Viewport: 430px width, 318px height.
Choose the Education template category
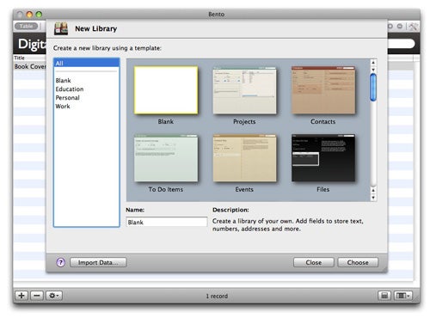[70, 89]
